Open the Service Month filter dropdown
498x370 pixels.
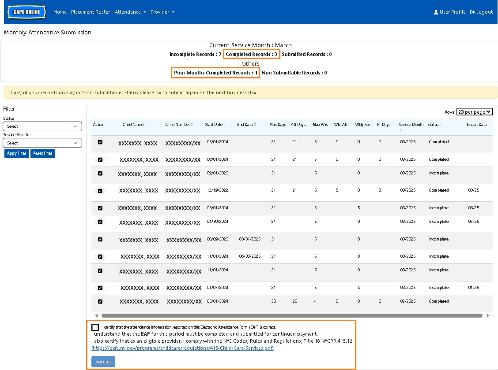42,143
